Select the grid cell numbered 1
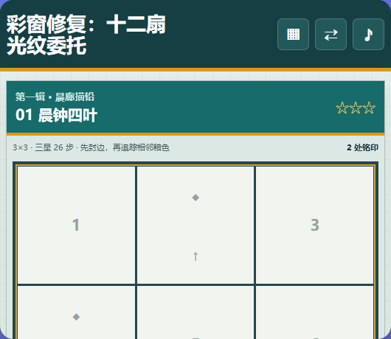 coord(76,225)
